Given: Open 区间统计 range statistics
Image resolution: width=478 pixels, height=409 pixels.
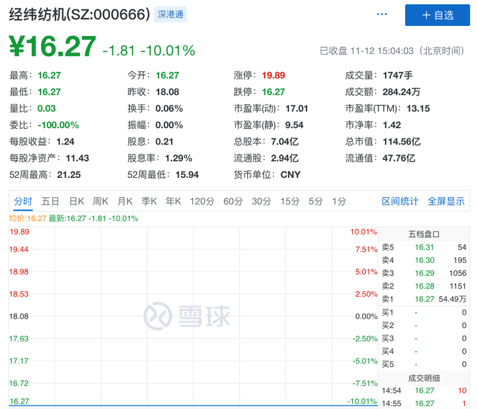Looking at the screenshot, I should coord(400,201).
